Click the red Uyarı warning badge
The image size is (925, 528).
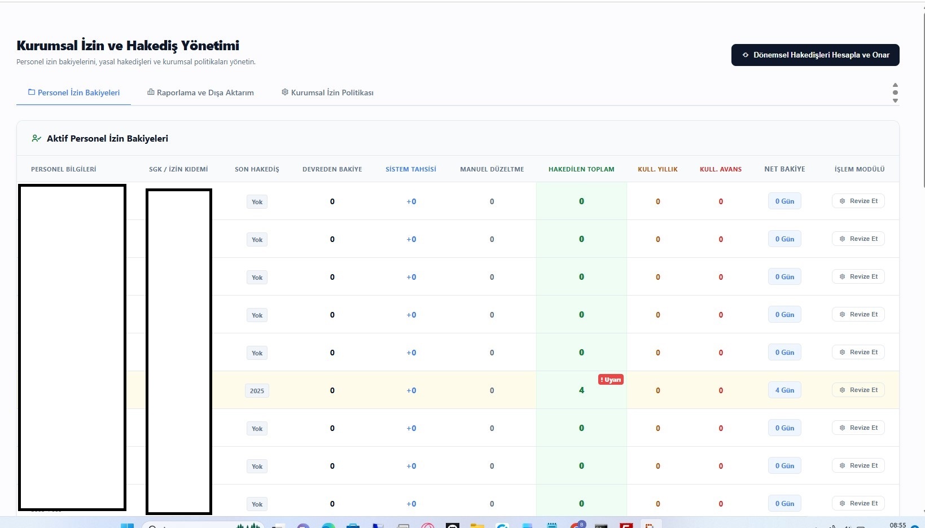pyautogui.click(x=611, y=380)
